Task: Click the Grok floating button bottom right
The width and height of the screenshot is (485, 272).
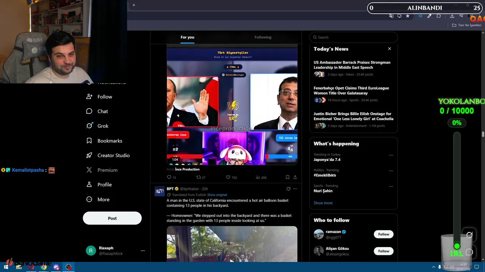Action: [469, 235]
